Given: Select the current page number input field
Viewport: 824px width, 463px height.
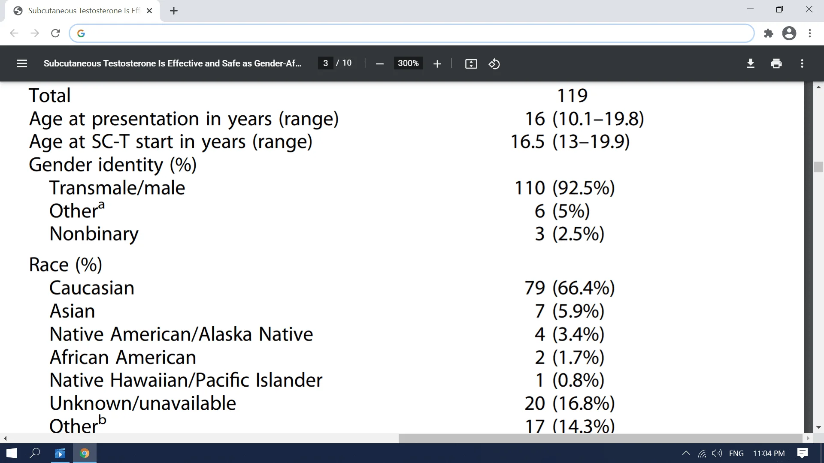Looking at the screenshot, I should (x=326, y=63).
